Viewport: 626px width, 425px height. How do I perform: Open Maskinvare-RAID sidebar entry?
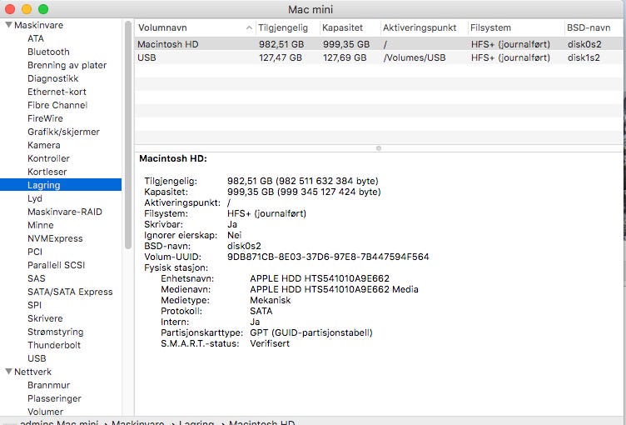coord(65,212)
